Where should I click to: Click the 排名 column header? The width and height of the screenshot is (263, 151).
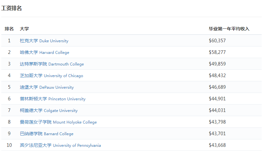tap(9, 29)
